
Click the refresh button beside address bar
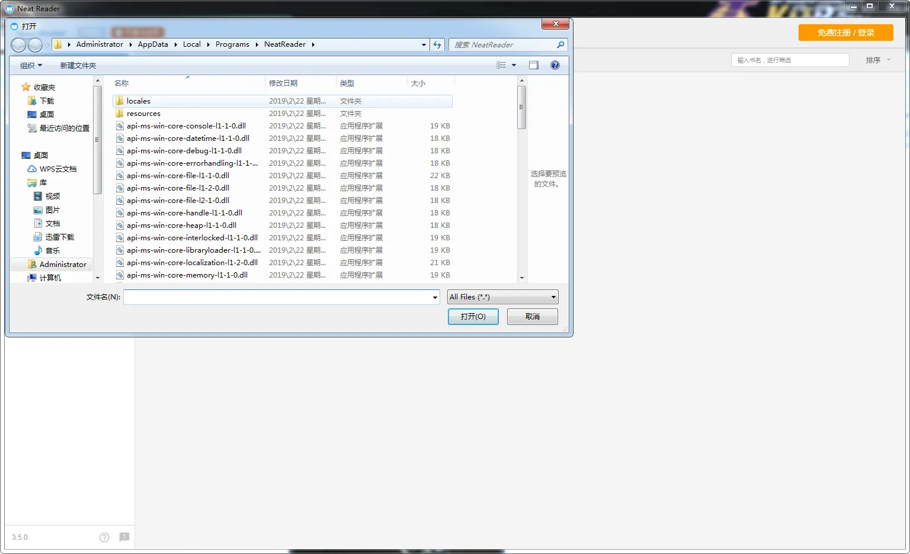click(x=437, y=45)
